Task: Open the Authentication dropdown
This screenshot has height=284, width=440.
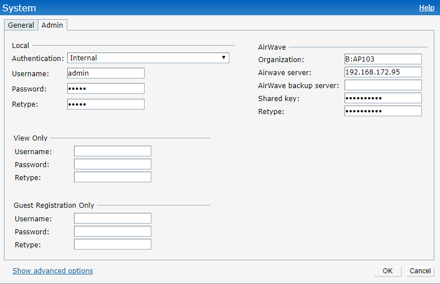Action: pos(148,58)
